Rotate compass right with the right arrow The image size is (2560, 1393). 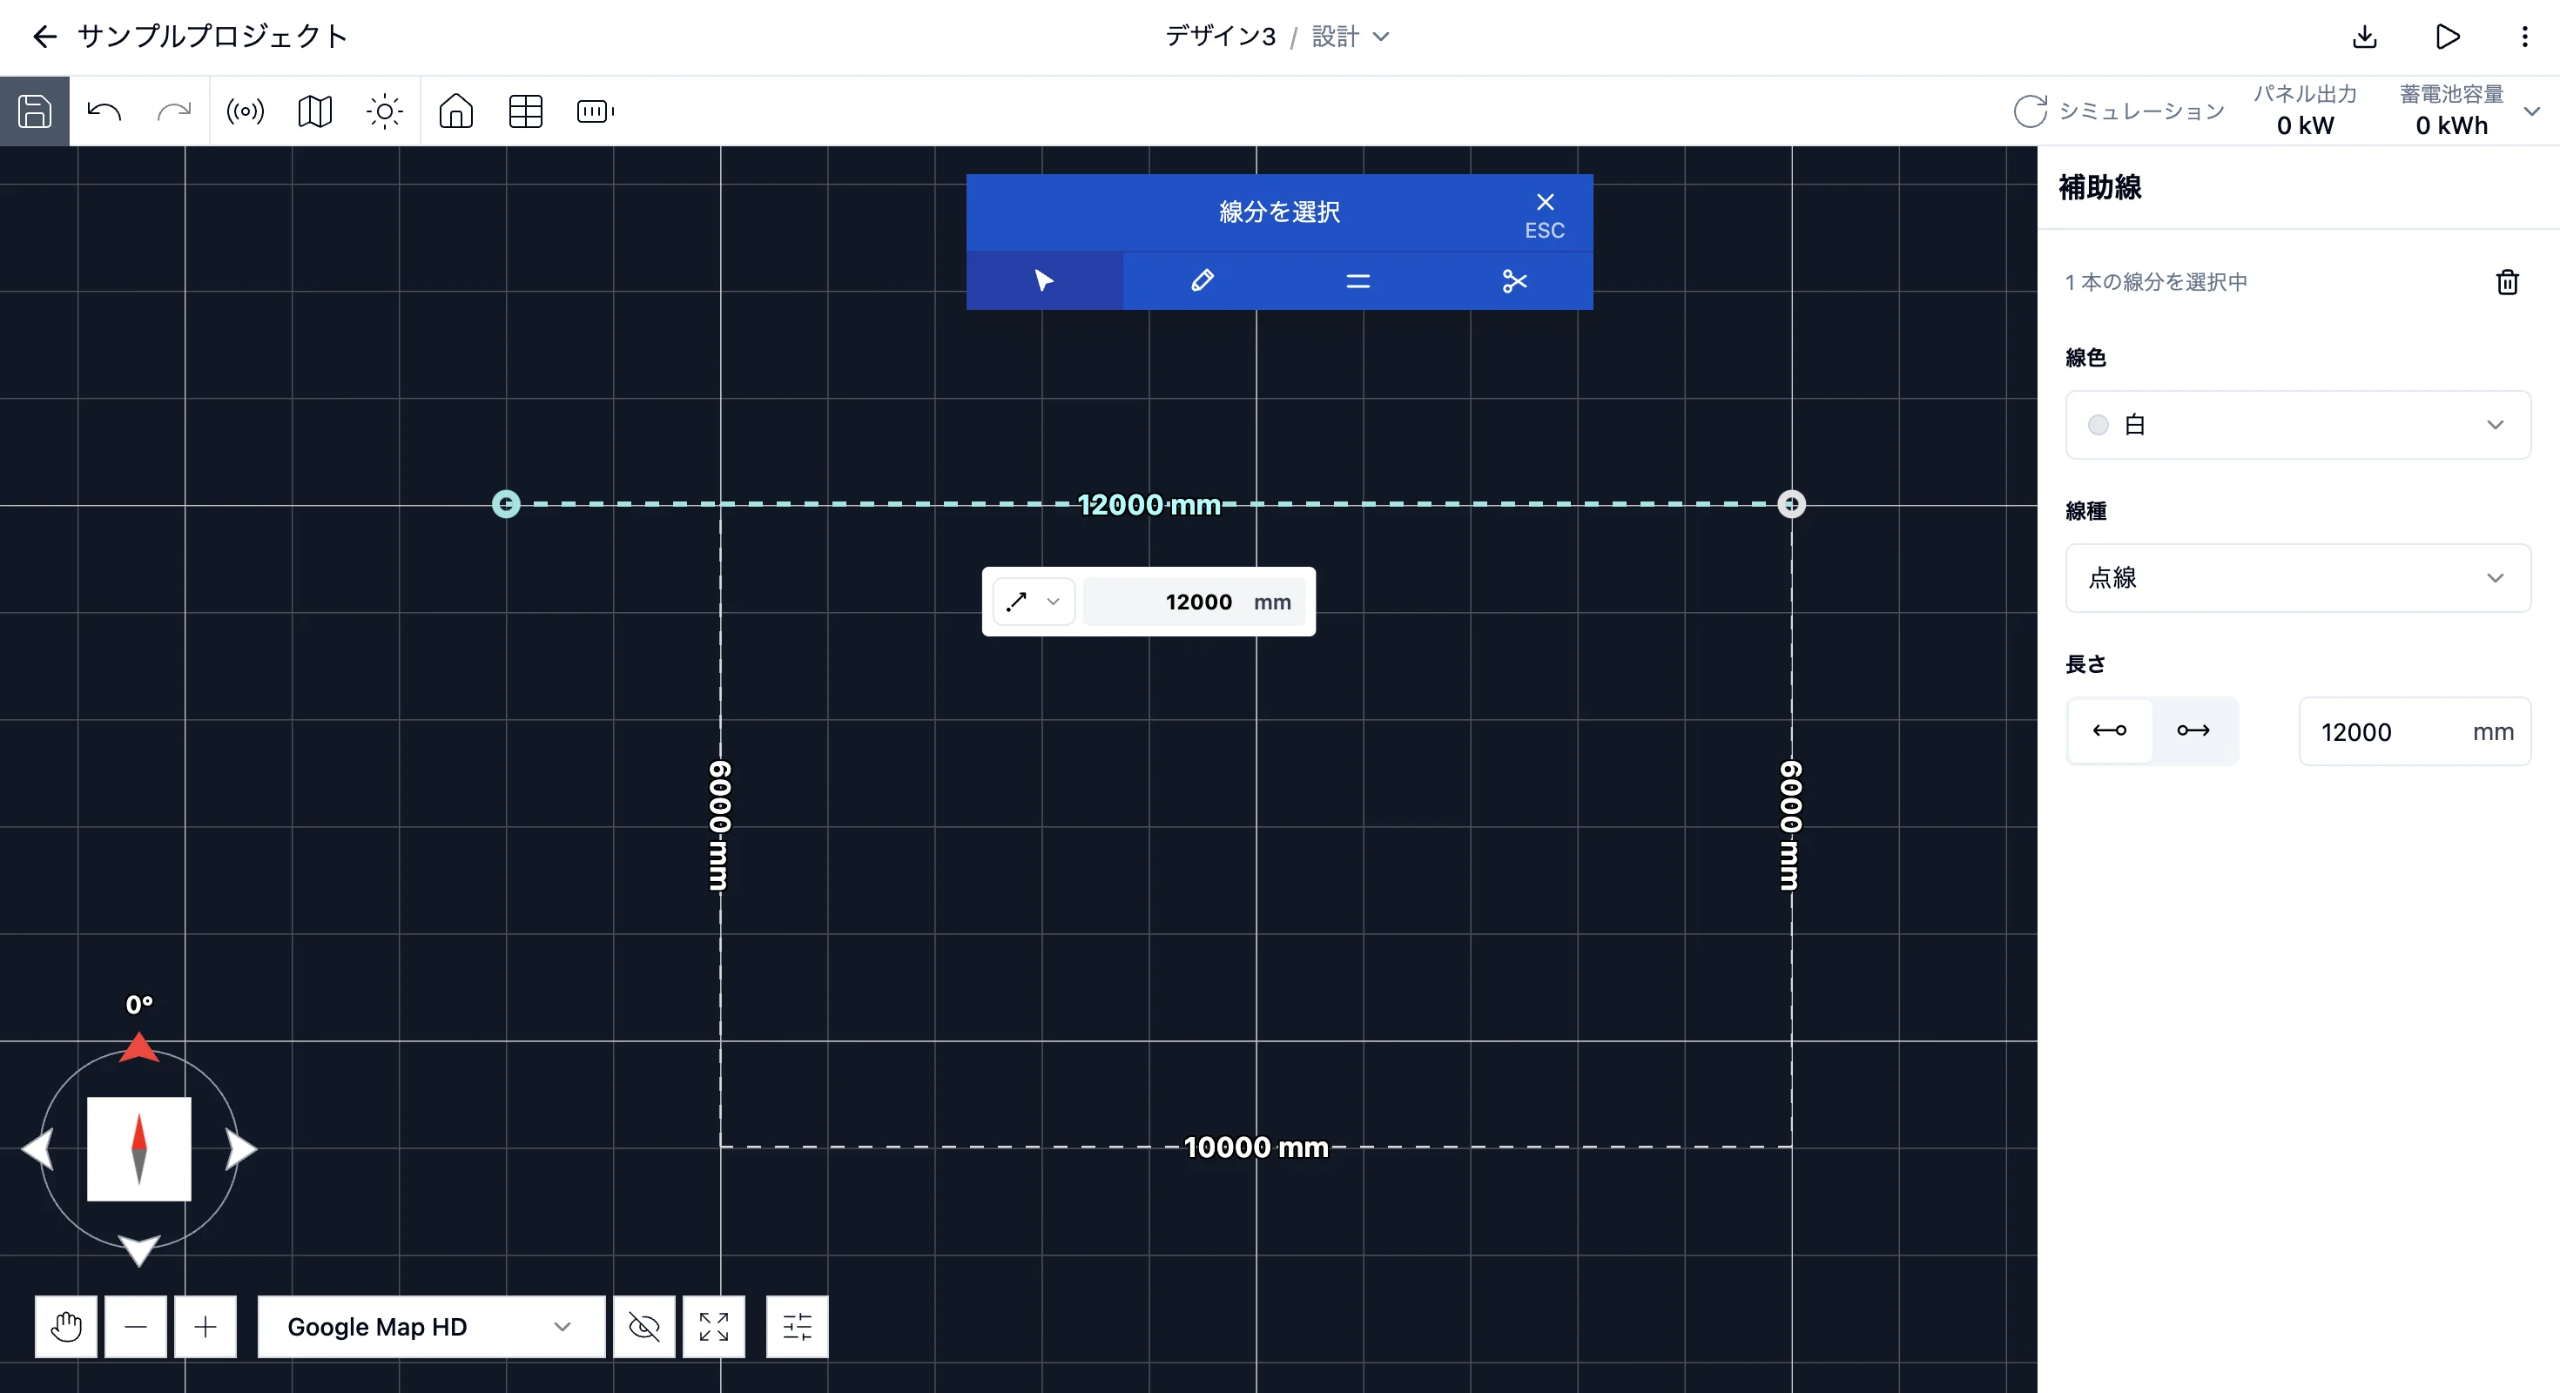pyautogui.click(x=240, y=1149)
